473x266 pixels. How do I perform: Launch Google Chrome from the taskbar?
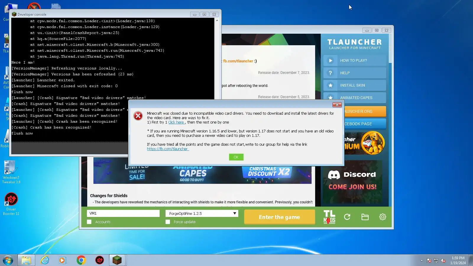[x=81, y=260]
